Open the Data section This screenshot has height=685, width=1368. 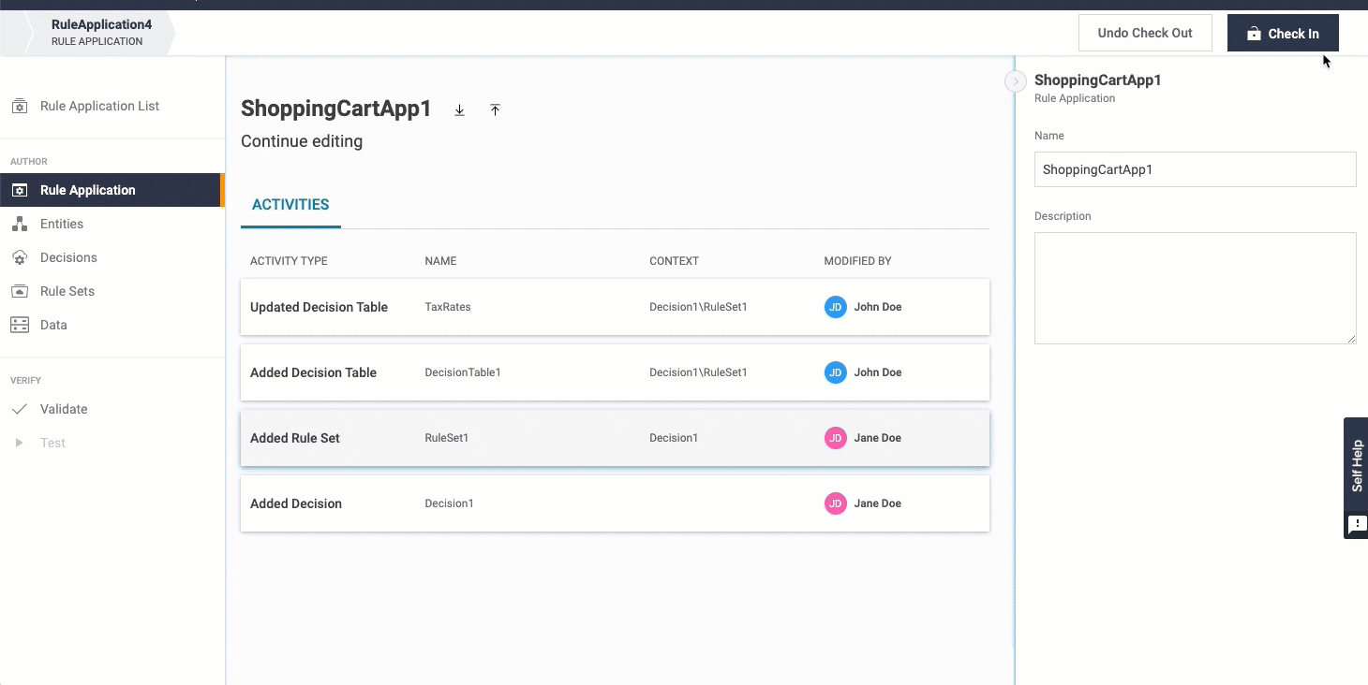(53, 325)
